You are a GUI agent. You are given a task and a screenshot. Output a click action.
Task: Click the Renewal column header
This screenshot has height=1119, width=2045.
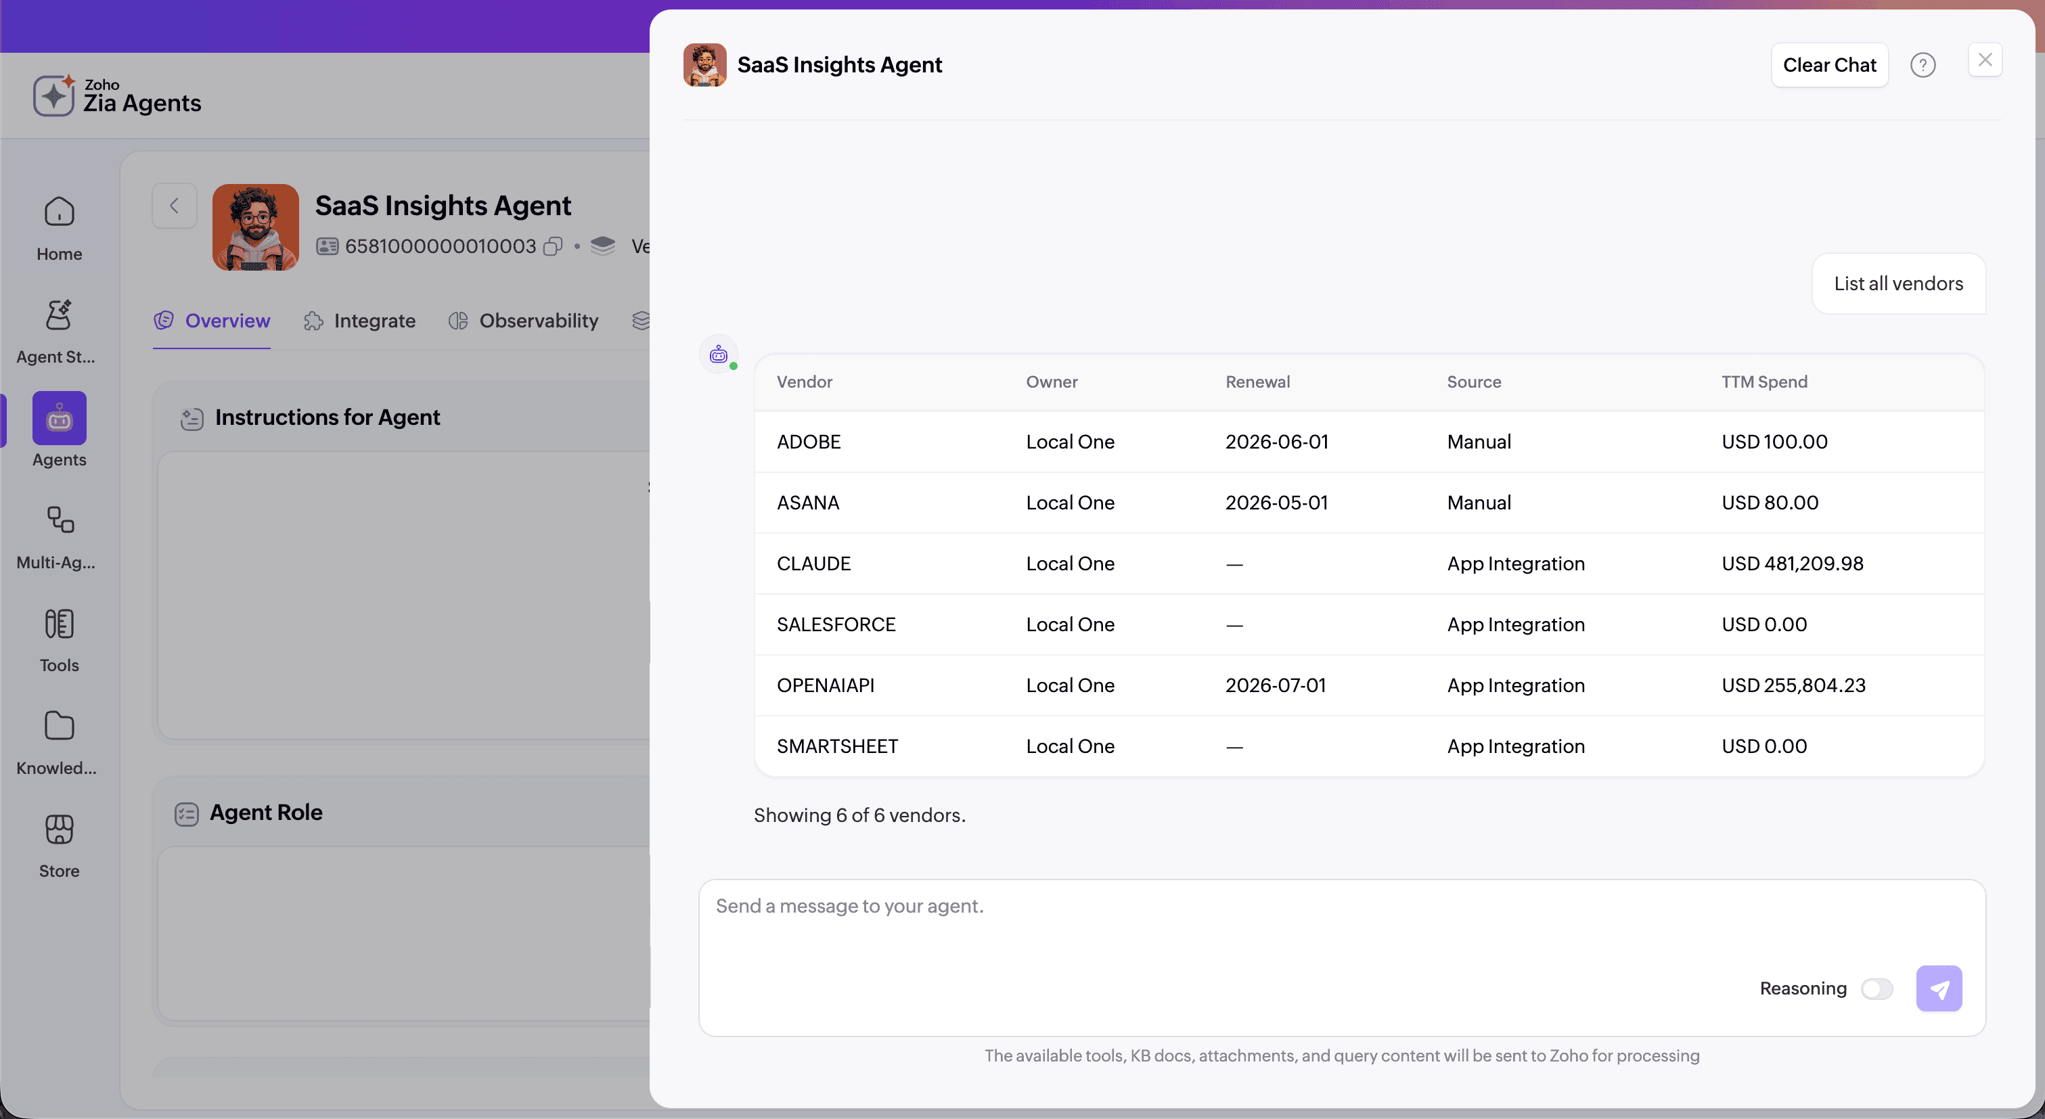tap(1257, 382)
